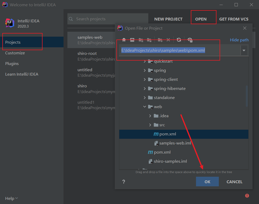The image size is (259, 204).
Task: Click the Delete (X) toolbar icon
Action: (168, 40)
